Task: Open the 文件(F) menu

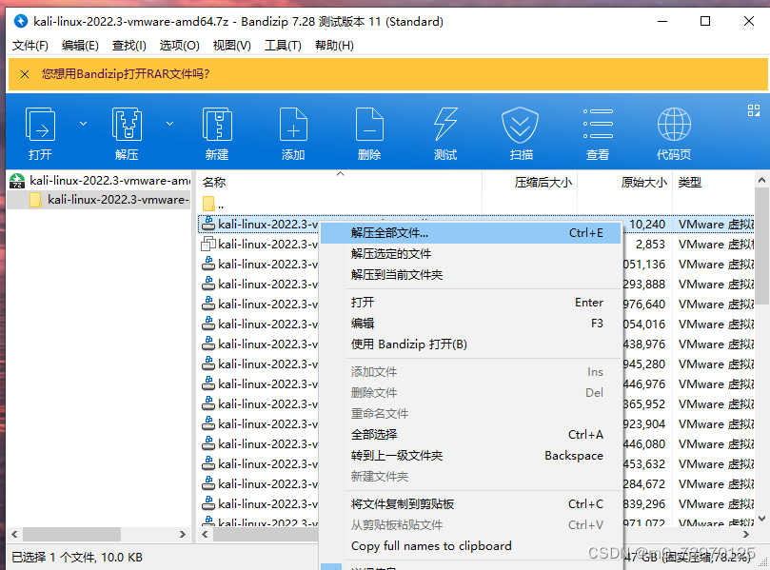Action: pos(30,46)
